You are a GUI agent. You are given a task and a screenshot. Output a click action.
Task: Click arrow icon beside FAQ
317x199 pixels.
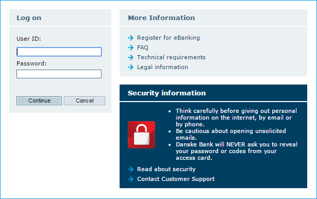coord(131,47)
